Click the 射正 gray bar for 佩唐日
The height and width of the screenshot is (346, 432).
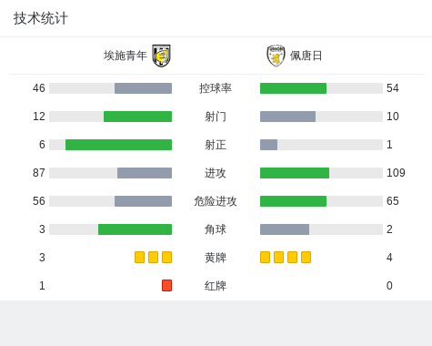click(268, 145)
